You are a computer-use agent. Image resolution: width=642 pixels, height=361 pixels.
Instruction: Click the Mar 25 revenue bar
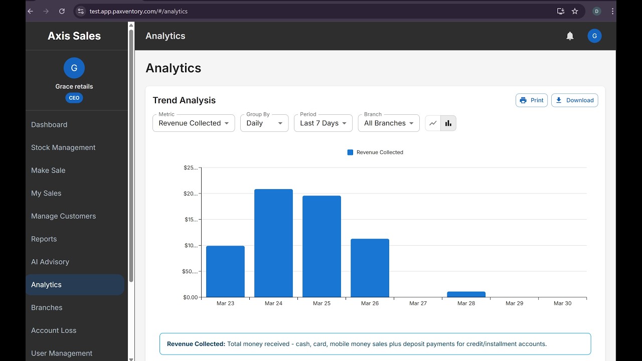coord(322,247)
